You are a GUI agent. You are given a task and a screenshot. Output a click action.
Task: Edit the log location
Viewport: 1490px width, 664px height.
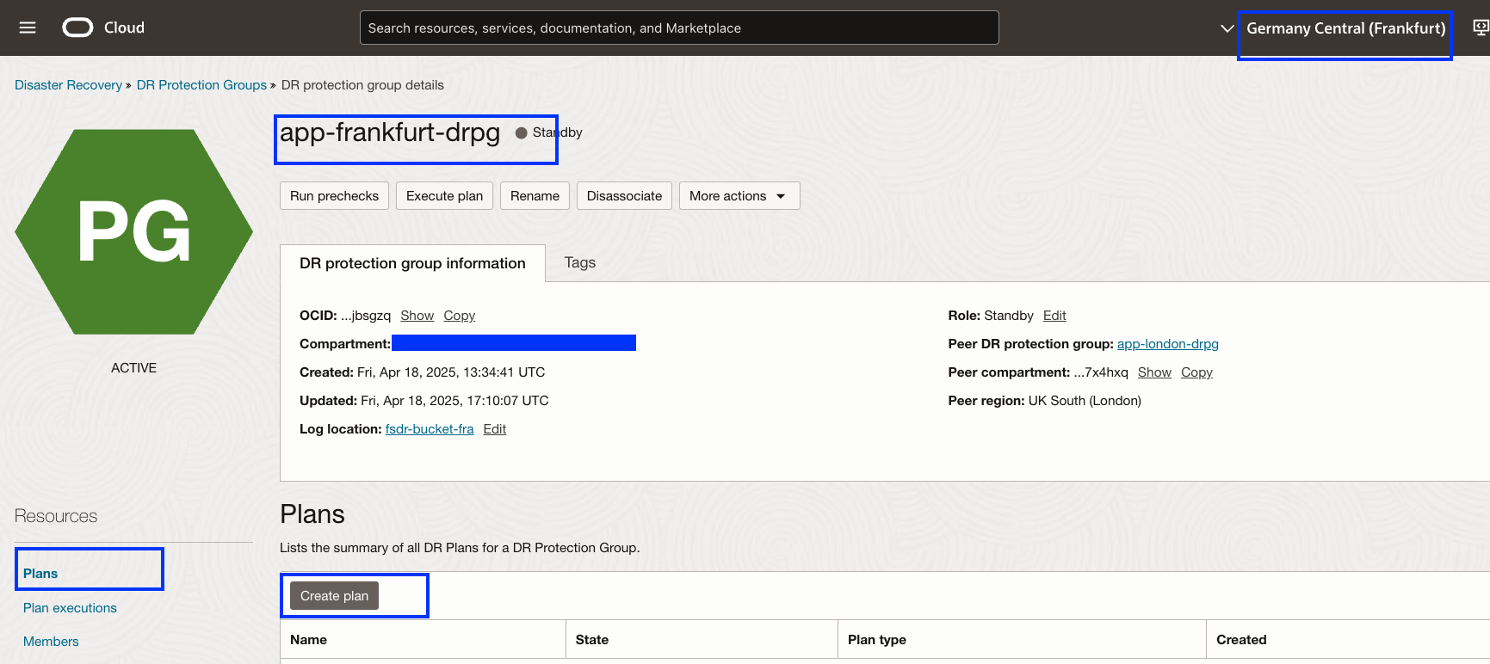494,429
